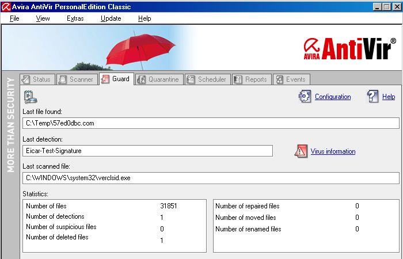Close the AntiVir window
403x259 pixels.
pyautogui.click(x=397, y=7)
